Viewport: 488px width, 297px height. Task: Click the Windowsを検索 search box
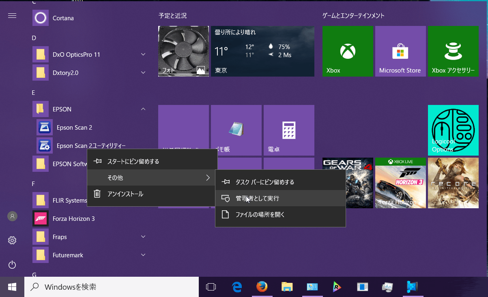tap(112, 287)
